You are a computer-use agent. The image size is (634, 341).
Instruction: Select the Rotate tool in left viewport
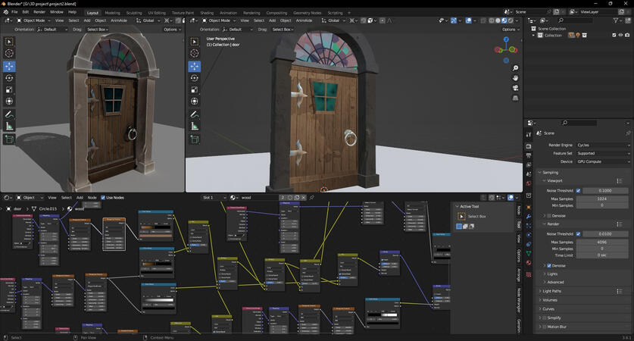coord(9,78)
